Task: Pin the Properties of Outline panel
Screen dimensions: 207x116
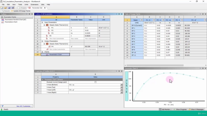Action: tap(119, 71)
